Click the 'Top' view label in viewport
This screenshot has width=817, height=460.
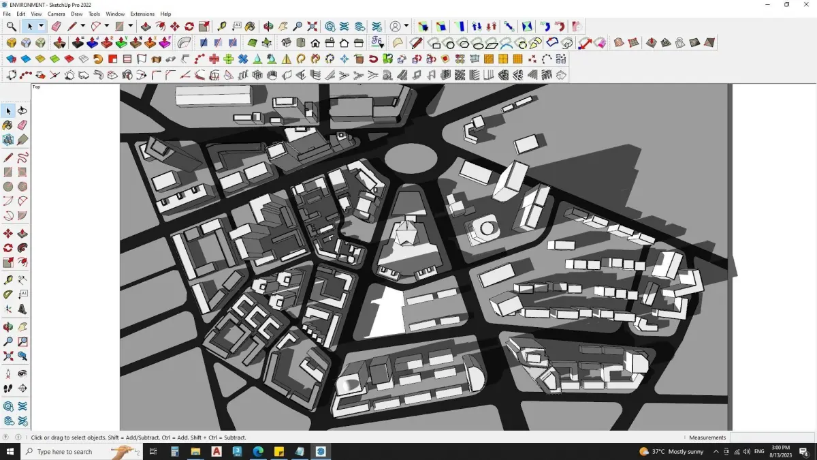pyautogui.click(x=37, y=87)
